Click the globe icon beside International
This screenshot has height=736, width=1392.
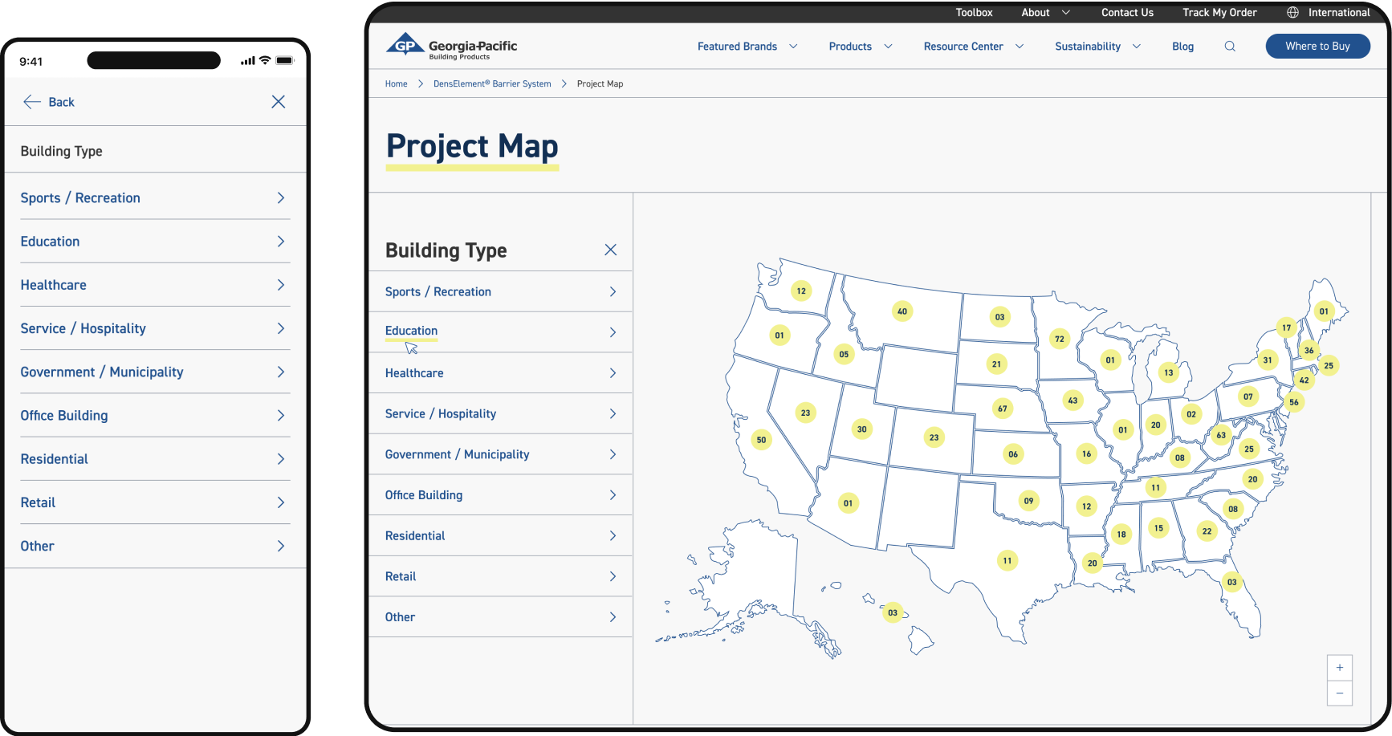pyautogui.click(x=1292, y=13)
